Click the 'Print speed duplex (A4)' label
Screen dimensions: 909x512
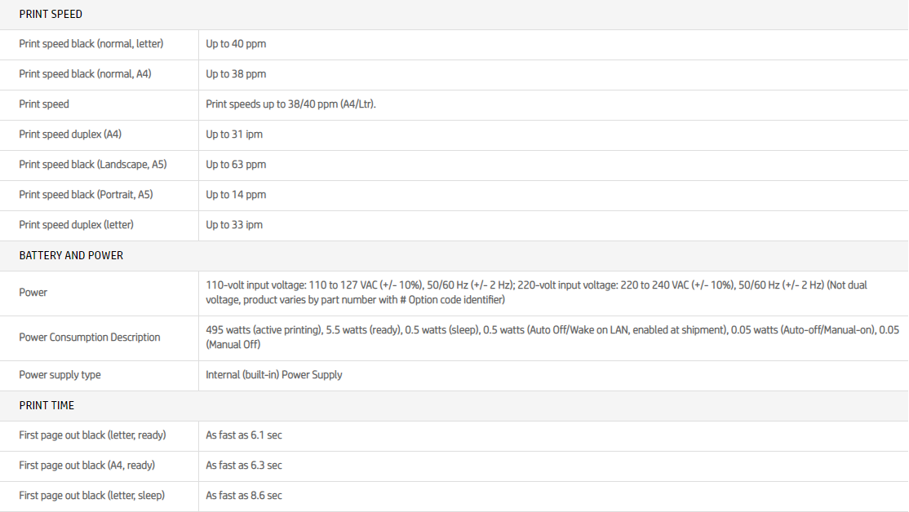click(70, 135)
